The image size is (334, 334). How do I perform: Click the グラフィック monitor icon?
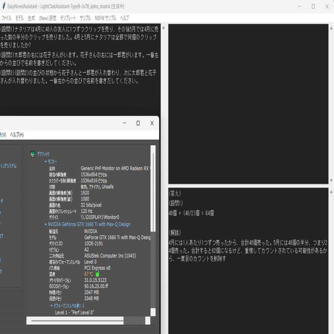point(32,154)
